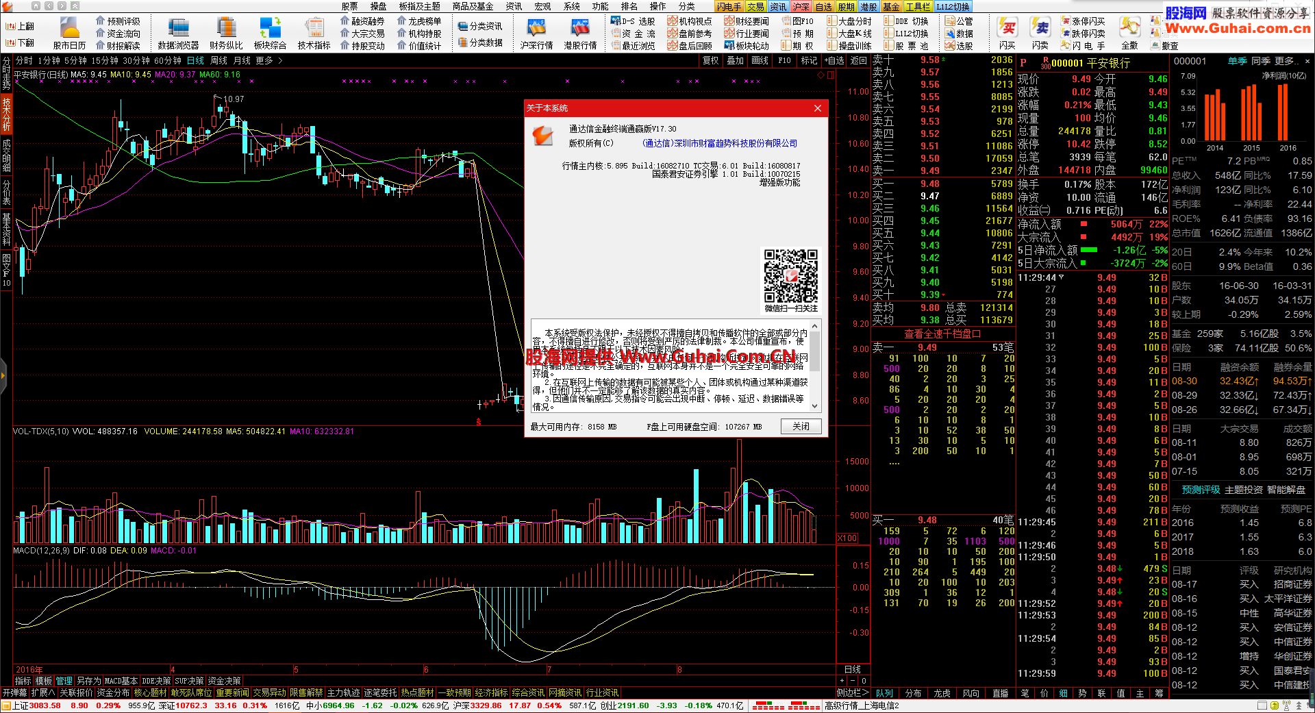Viewport: 1315px width, 713px height.
Task: Click the 开弹幕 button on the bottom bar
Action: (x=14, y=692)
